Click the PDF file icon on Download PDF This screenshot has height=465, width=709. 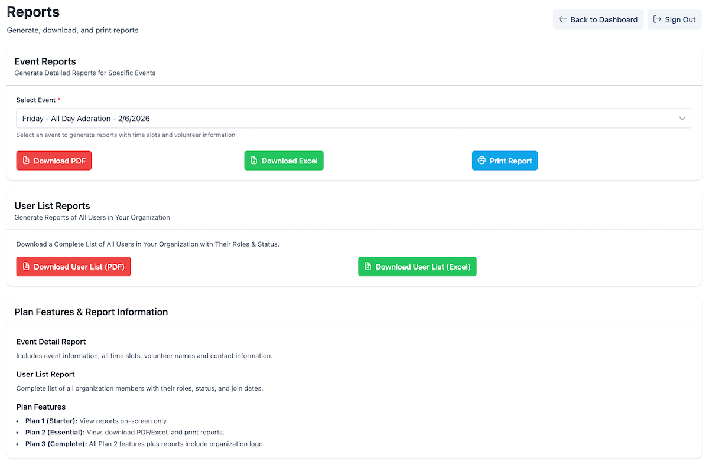pyautogui.click(x=26, y=161)
